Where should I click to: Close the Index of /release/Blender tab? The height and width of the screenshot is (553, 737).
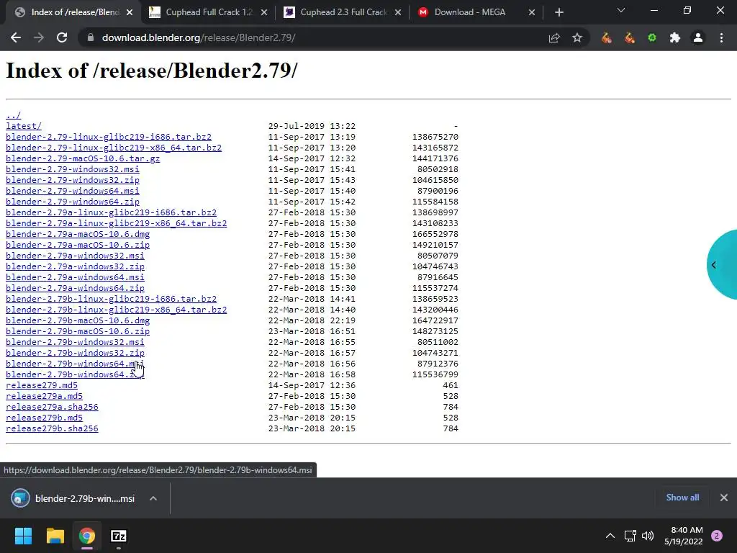[130, 12]
